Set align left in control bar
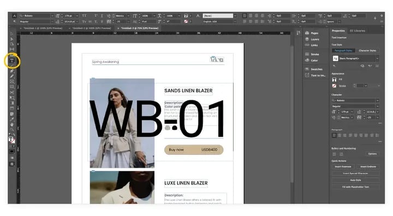 (x=245, y=16)
